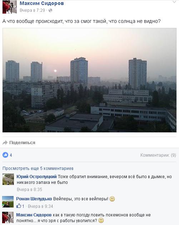
Task: Click thumbs-up icon on Роман's comment
Action: [x=19, y=206]
